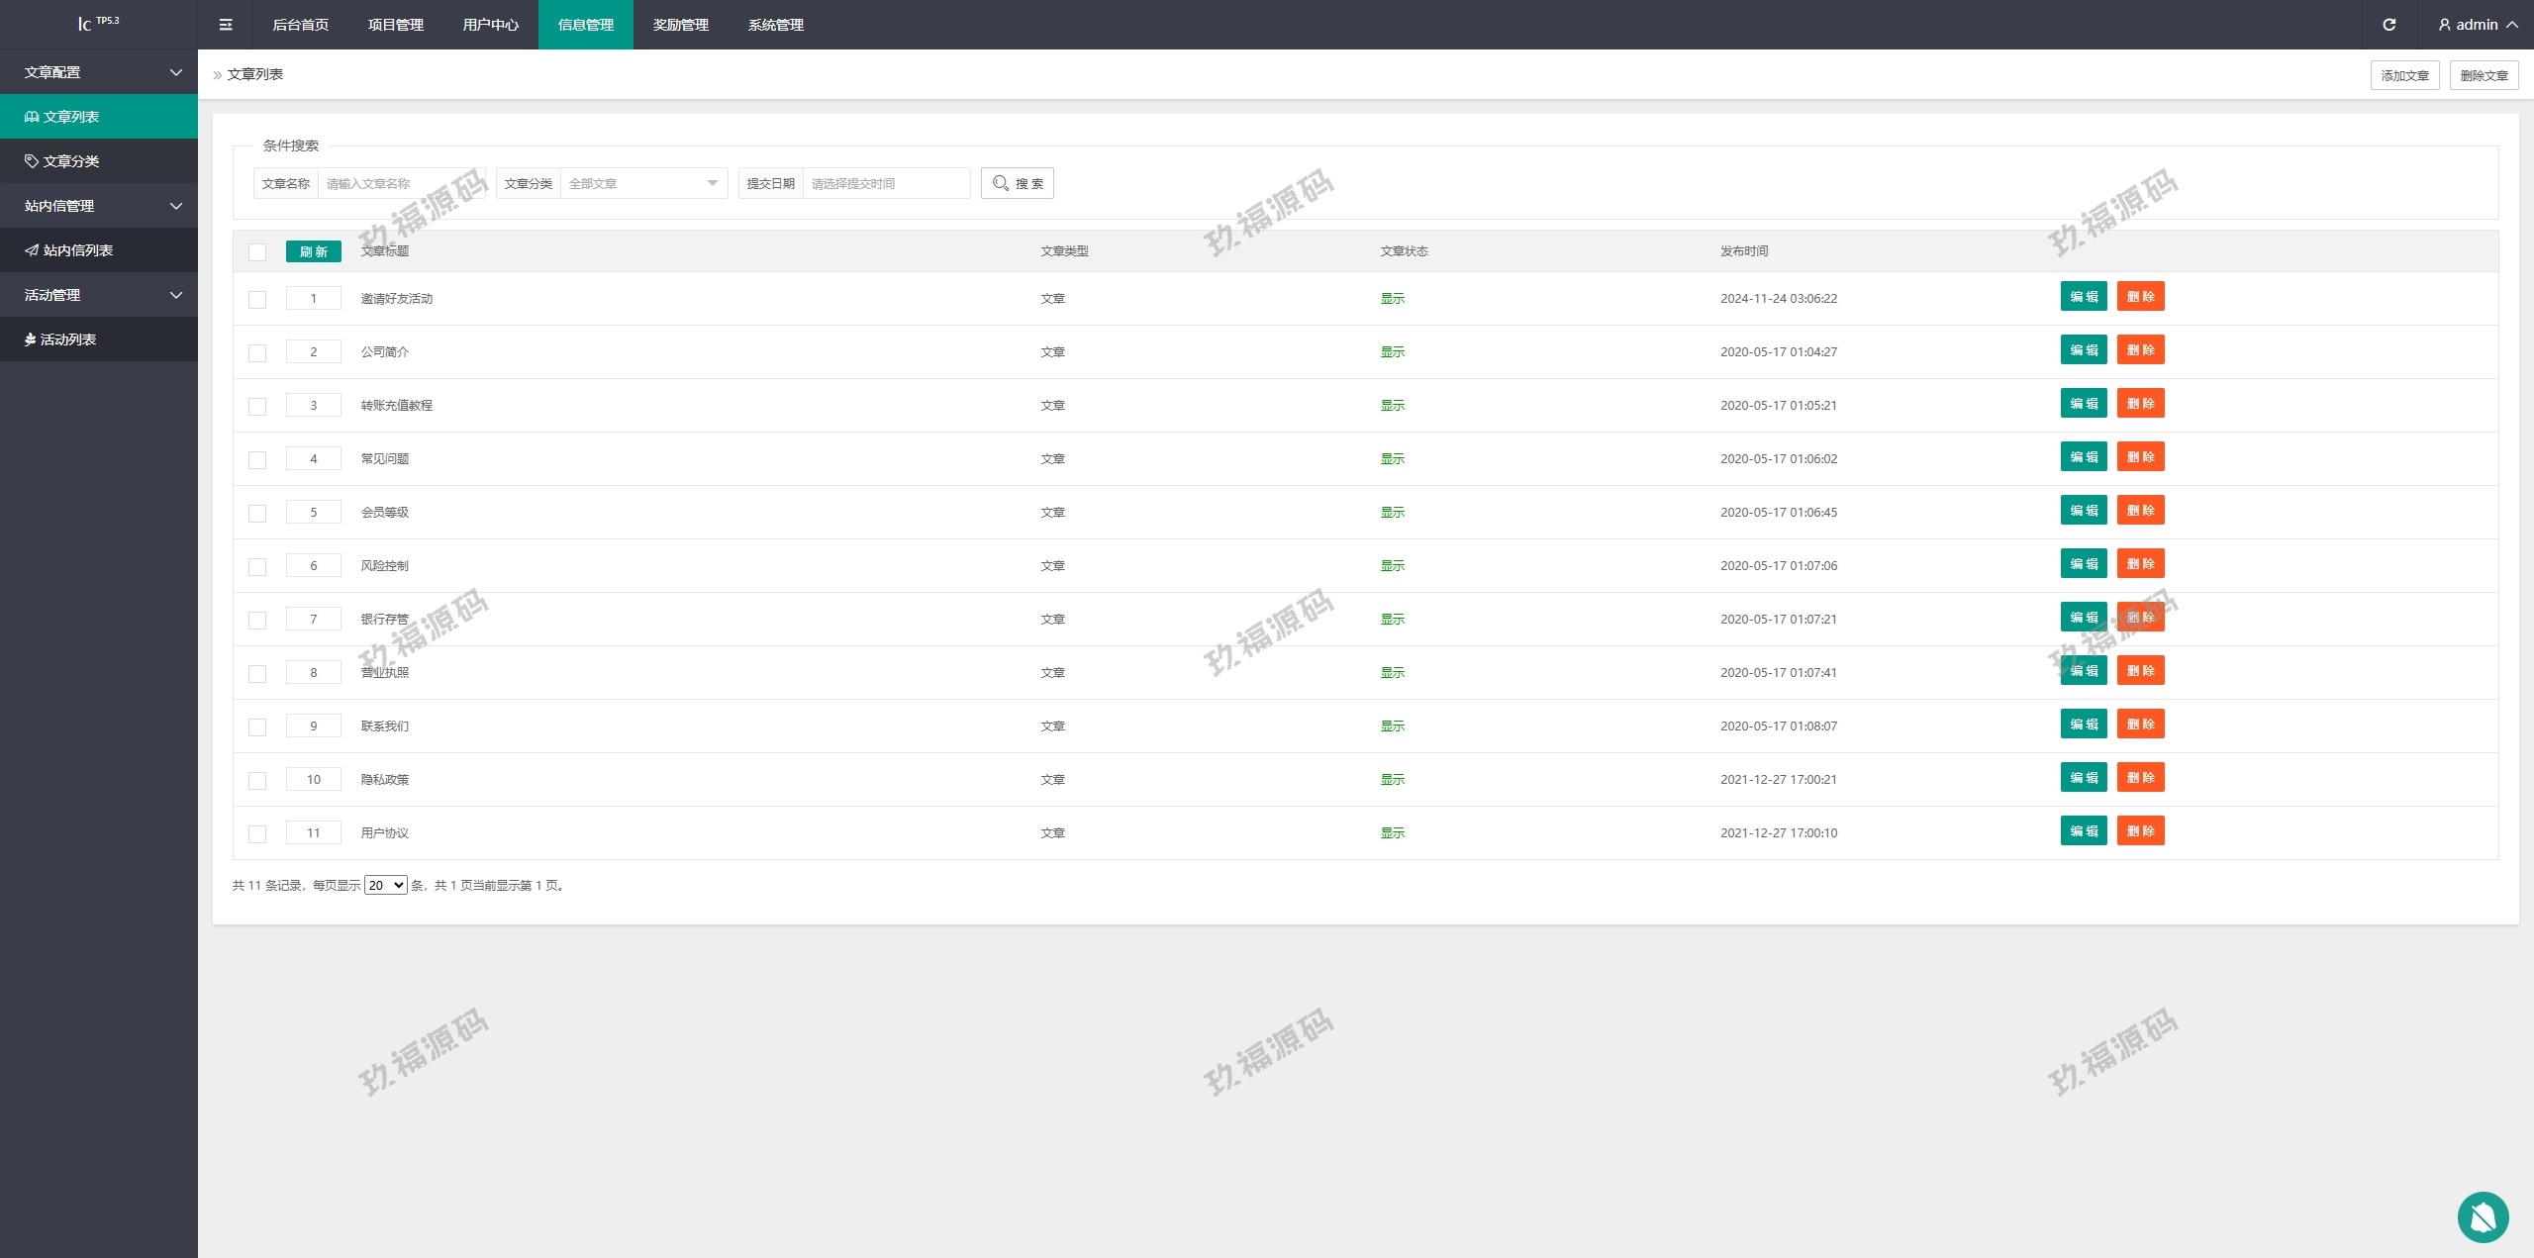2534x1258 pixels.
Task: Check the select-all checkbox in table header
Action: (x=257, y=251)
